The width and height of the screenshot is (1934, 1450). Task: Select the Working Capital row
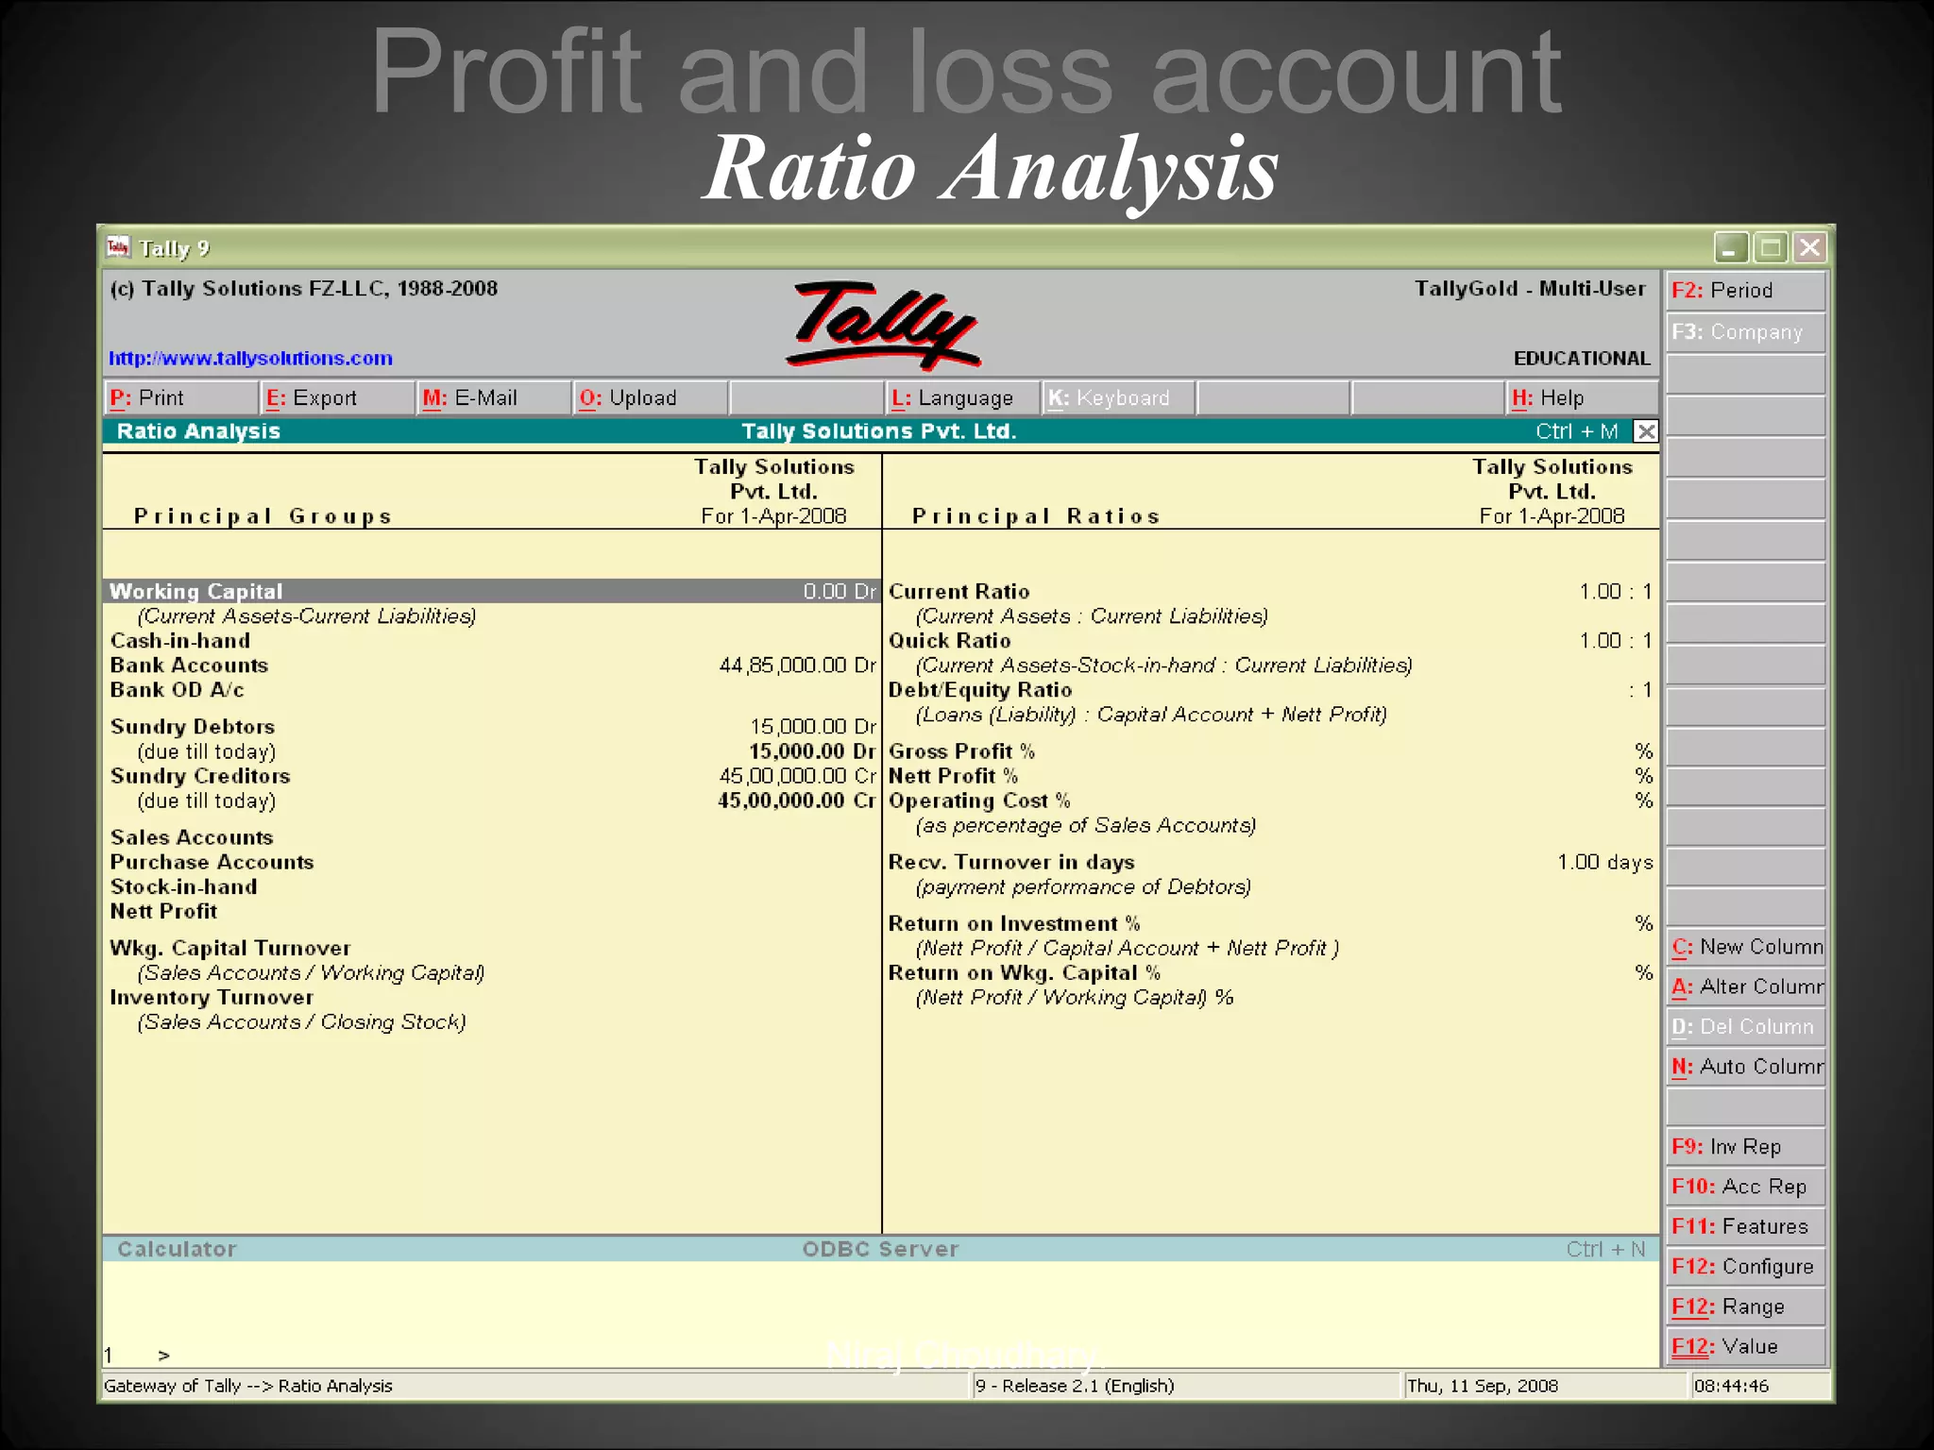pos(492,591)
